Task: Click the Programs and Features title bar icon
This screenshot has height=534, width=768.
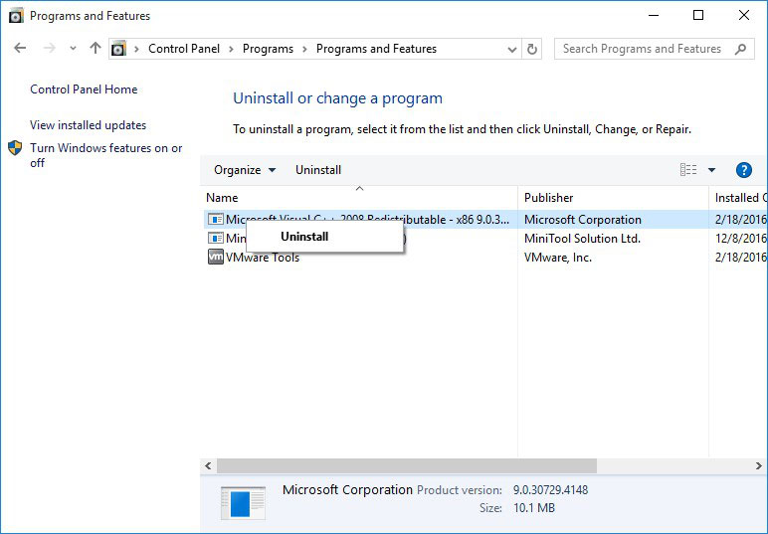Action: [x=16, y=16]
